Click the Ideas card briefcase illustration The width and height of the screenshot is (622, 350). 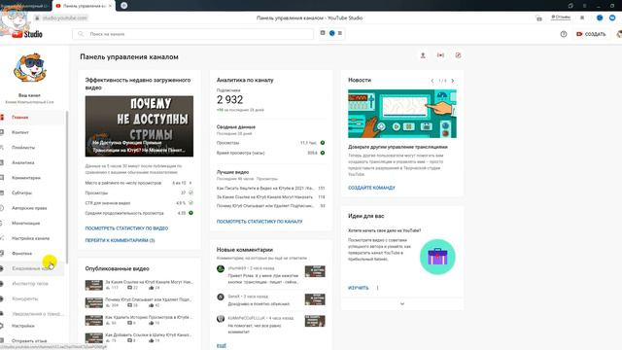click(x=437, y=257)
